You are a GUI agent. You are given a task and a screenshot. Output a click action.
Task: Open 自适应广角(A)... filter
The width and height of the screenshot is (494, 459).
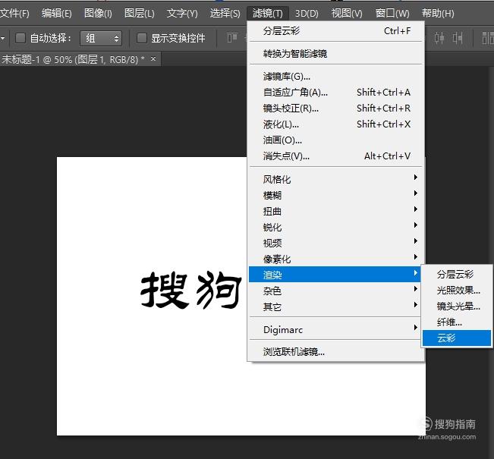click(x=336, y=93)
